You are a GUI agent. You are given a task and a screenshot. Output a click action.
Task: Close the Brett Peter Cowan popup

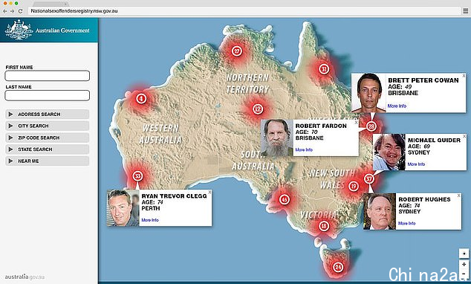(x=464, y=76)
